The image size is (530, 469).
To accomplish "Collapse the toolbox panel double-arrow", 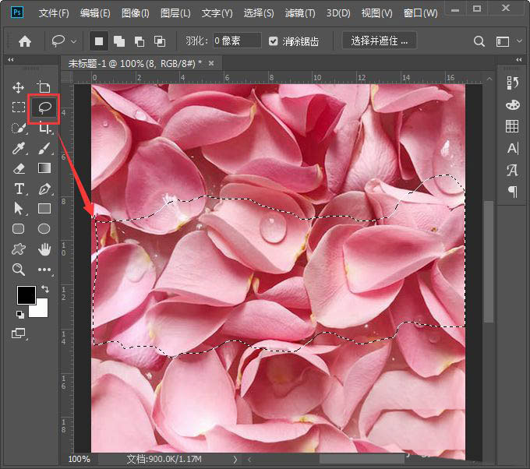I will (11, 60).
